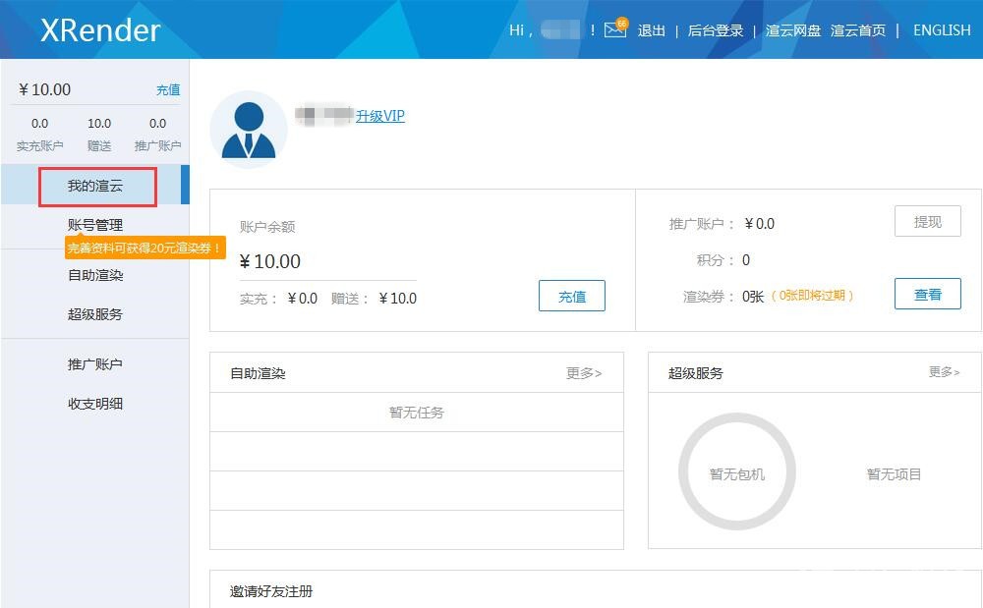Select 我的渲云 in the sidebar
This screenshot has height=608, width=983.
(x=95, y=187)
